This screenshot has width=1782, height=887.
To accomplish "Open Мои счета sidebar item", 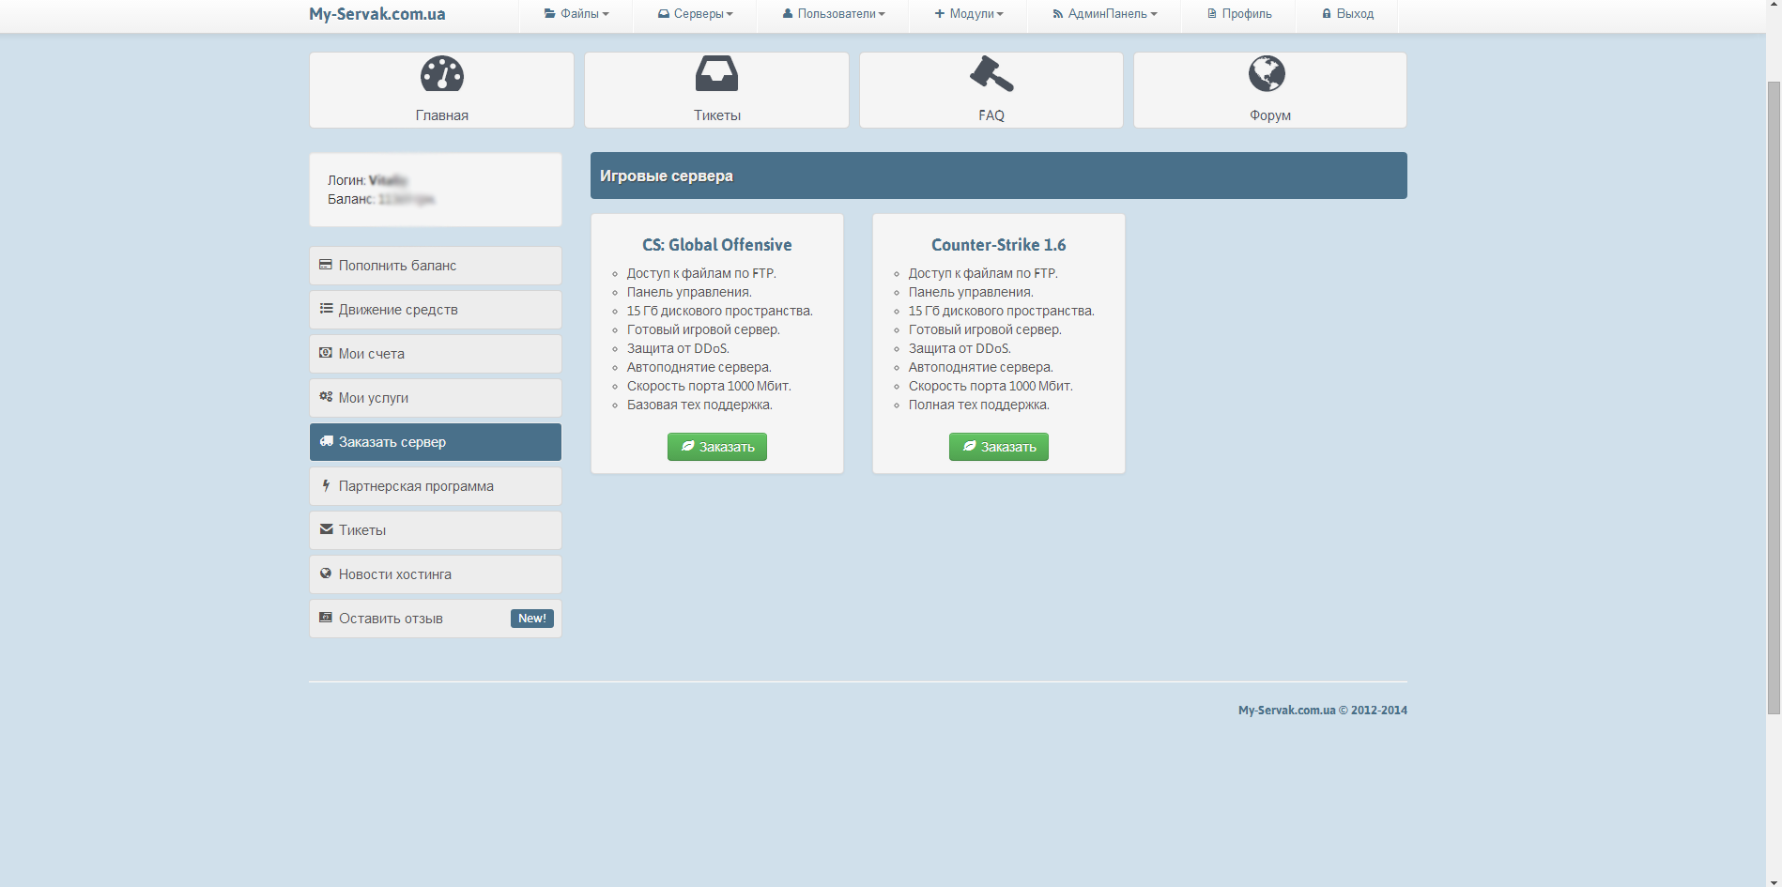I will point(436,354).
